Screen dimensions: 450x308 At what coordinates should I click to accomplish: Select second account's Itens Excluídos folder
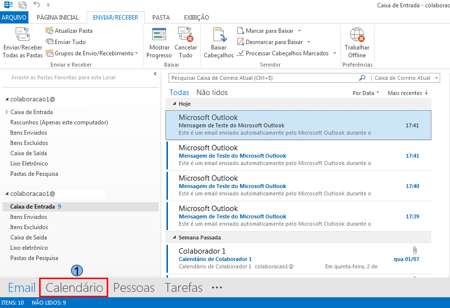(x=29, y=227)
